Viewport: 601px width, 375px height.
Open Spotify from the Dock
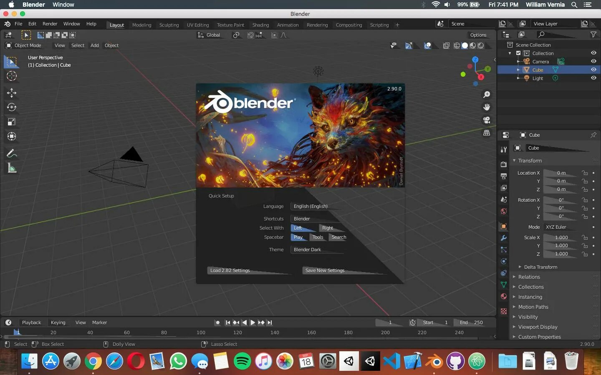tap(242, 361)
